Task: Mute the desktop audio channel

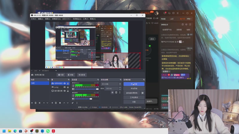Action: click(x=73, y=99)
